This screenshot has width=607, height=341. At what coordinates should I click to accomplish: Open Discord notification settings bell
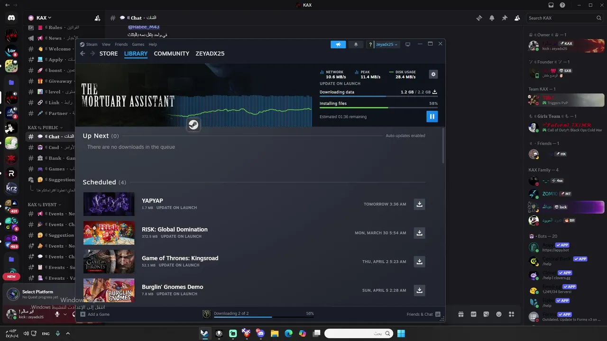492,18
